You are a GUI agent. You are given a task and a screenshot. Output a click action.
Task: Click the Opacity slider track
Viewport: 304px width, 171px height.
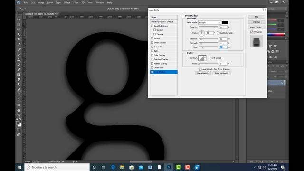point(209,27)
